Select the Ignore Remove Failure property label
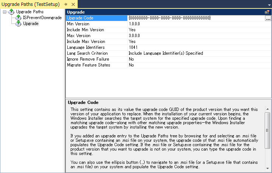This screenshot has height=173, width=272. click(88, 59)
